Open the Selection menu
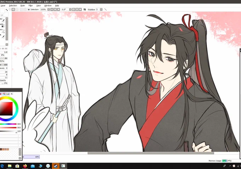The height and width of the screenshot is (169, 241). [13, 6]
